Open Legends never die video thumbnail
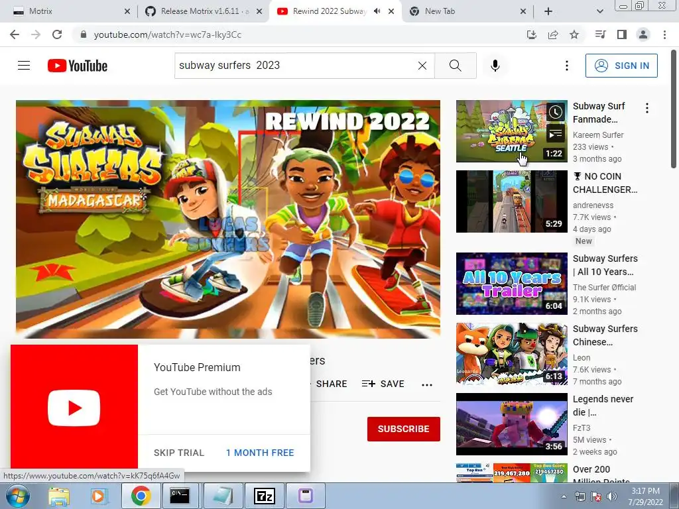 (511, 424)
